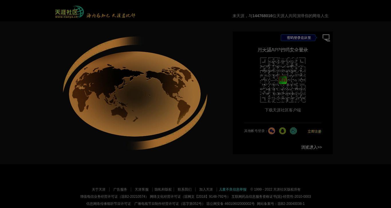391x208 pixels.
Task: Click the 海内存知己 天涯若比邻 slogan
Action: point(111,15)
